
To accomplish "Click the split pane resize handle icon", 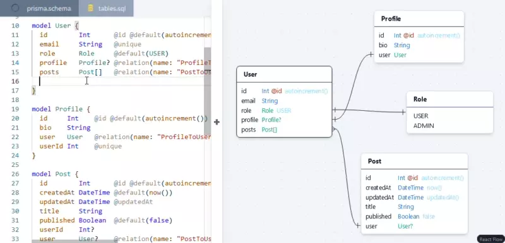I will (217, 122).
